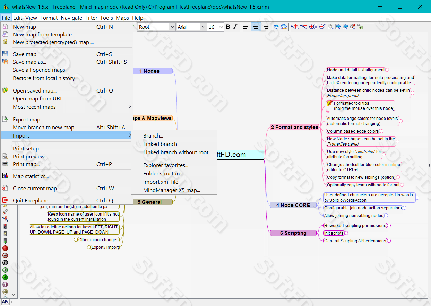
Task: Click the icon strip scroll-down chevron
Action: point(14,295)
